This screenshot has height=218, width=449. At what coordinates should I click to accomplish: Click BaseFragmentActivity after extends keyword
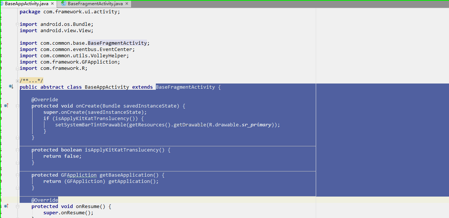[185, 87]
